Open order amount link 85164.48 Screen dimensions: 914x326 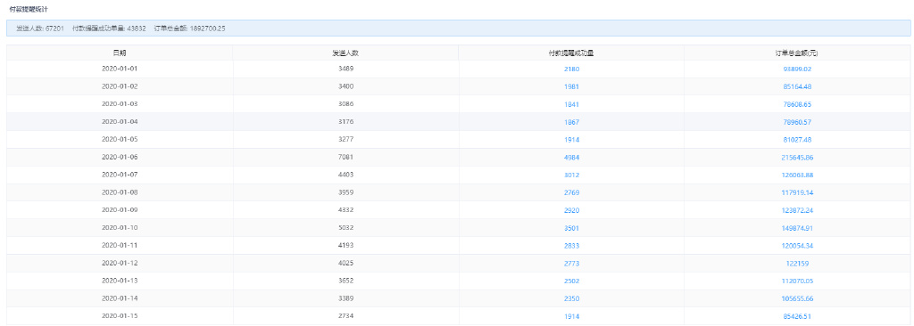tap(797, 86)
